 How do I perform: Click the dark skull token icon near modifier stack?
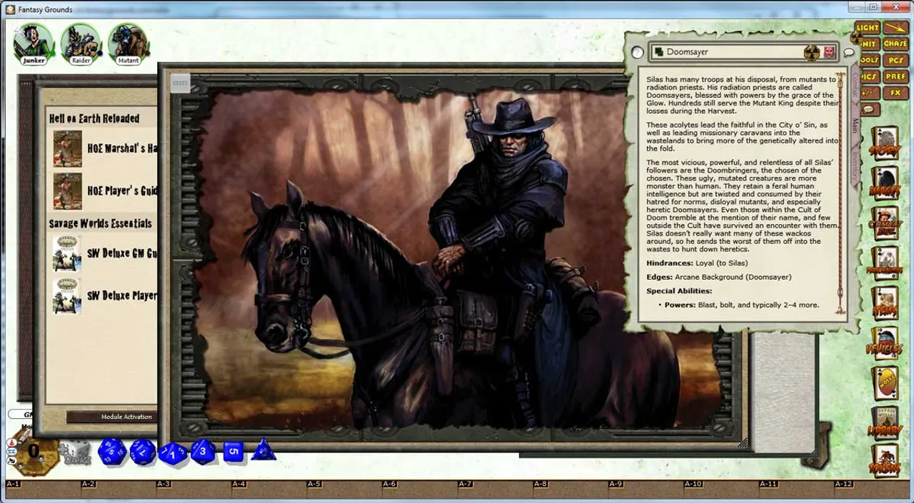coord(12,462)
